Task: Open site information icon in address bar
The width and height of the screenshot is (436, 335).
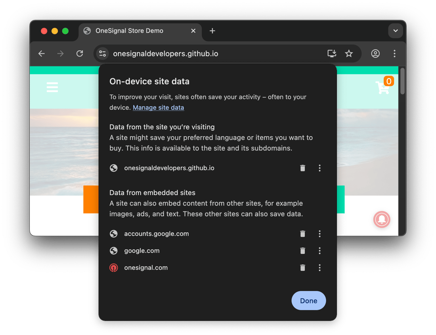Action: 103,53
